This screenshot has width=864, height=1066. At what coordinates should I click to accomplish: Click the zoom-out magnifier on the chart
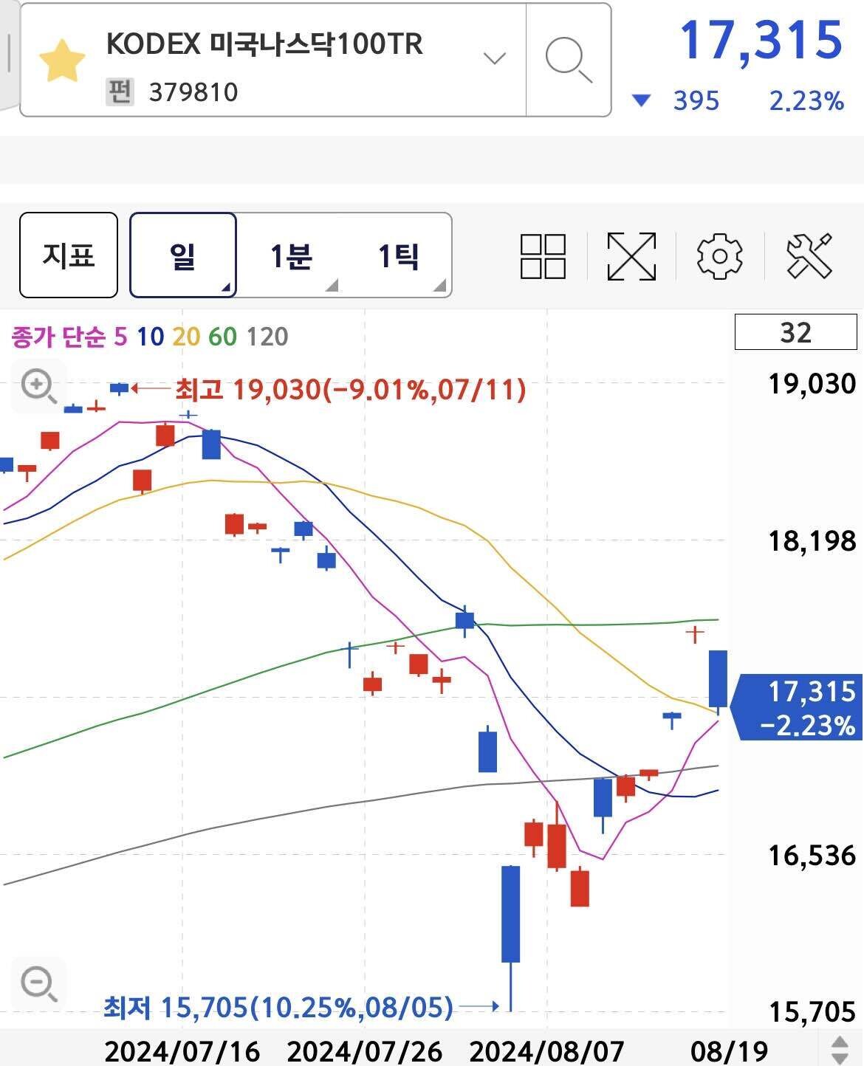point(38,982)
